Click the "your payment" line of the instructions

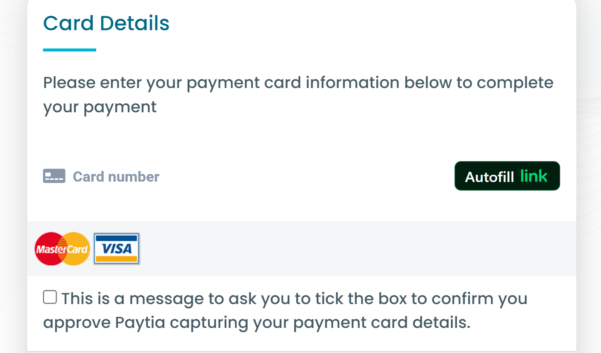(x=100, y=107)
